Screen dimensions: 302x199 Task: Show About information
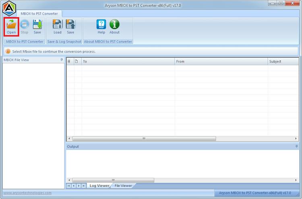tap(114, 27)
